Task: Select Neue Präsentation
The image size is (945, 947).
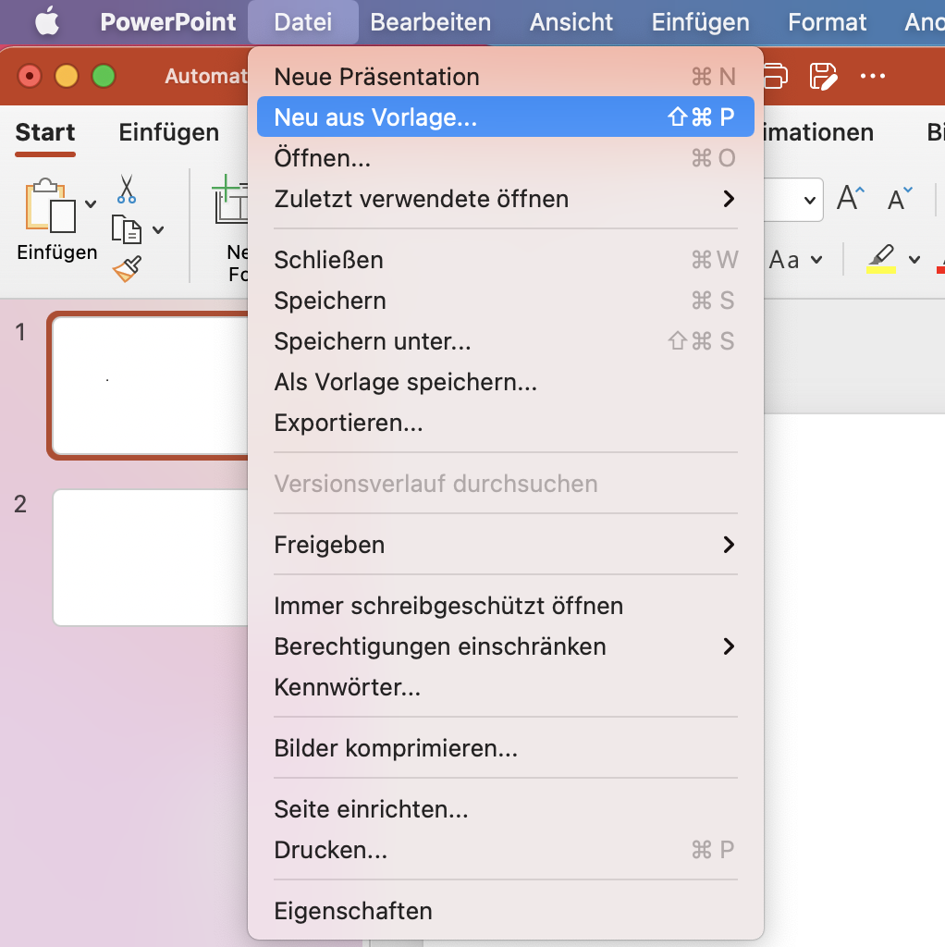Action: point(506,77)
